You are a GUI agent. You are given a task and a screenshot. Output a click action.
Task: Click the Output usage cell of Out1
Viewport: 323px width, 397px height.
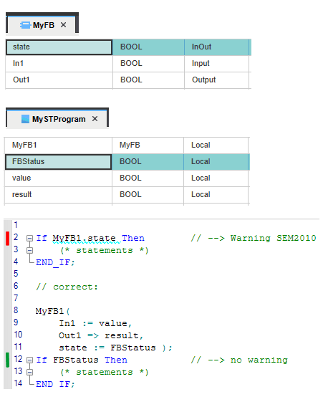[x=217, y=80]
